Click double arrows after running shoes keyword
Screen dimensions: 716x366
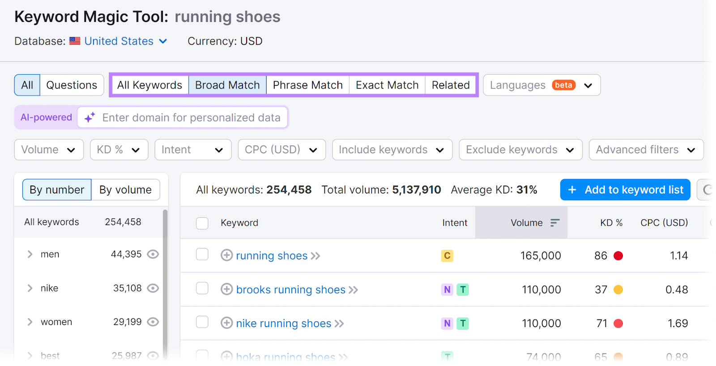point(315,256)
